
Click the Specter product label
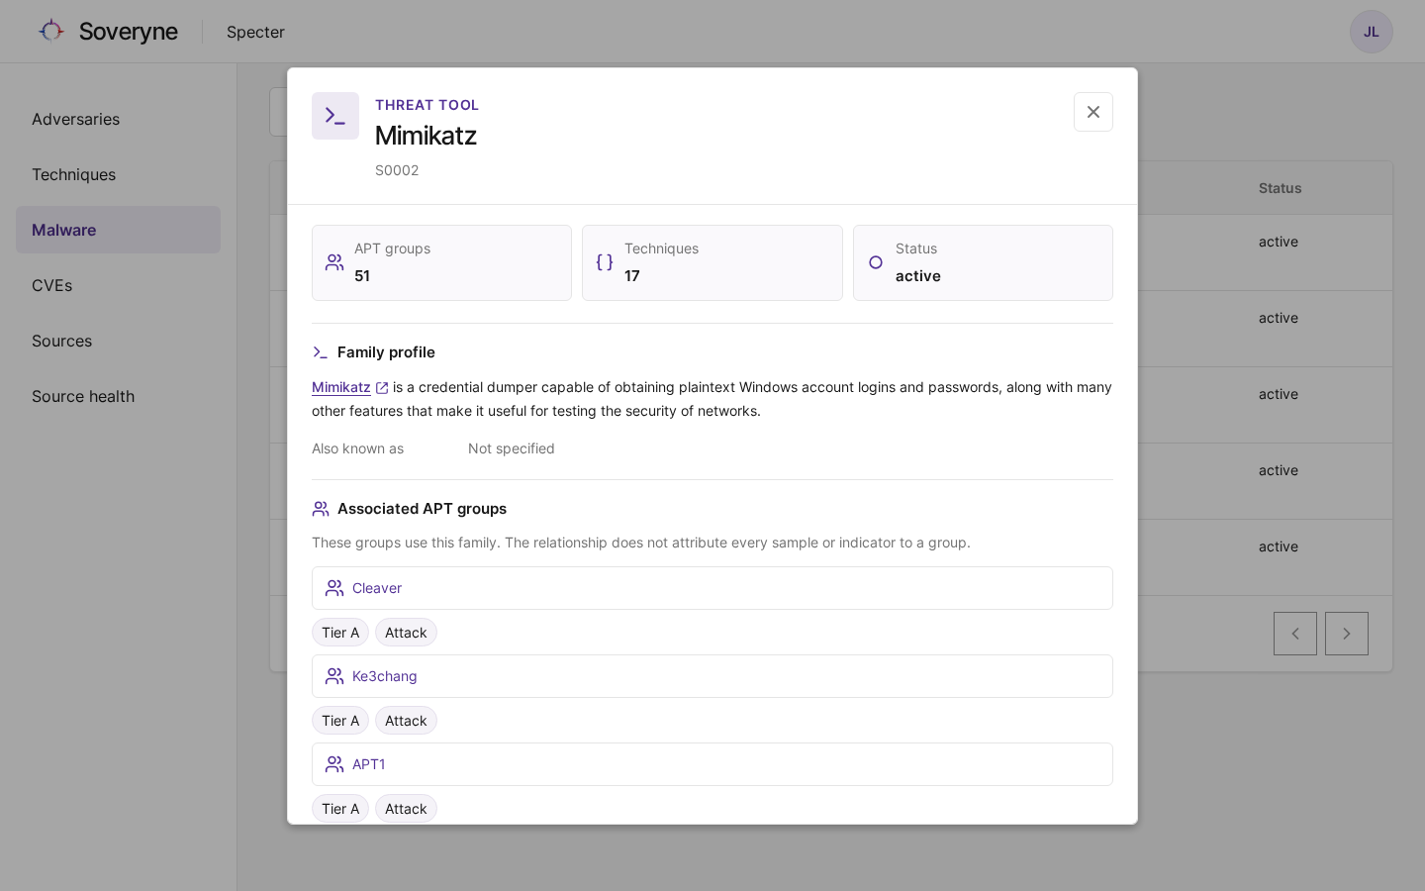point(255,32)
